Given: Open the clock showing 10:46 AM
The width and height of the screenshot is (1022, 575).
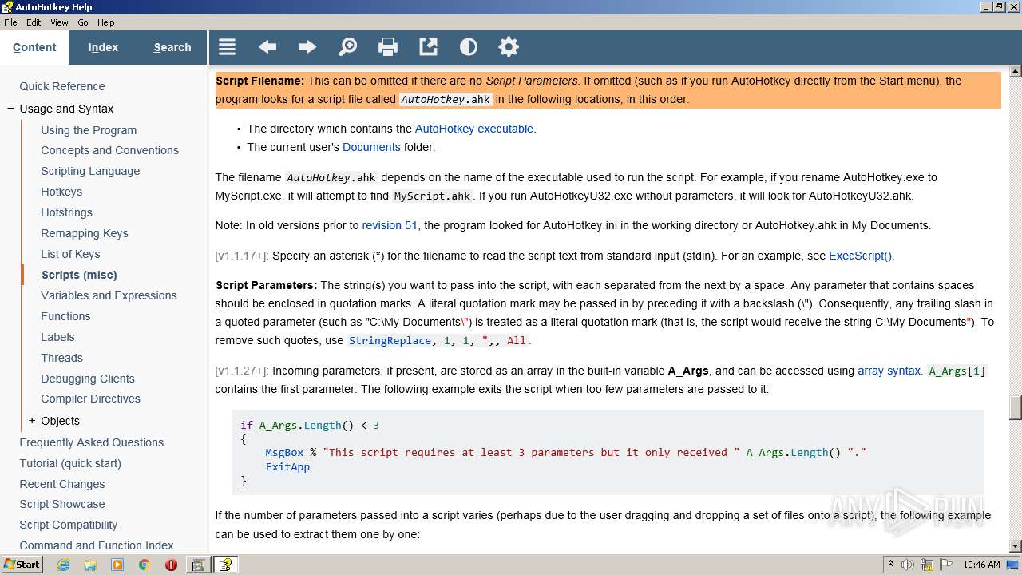Looking at the screenshot, I should [x=981, y=565].
